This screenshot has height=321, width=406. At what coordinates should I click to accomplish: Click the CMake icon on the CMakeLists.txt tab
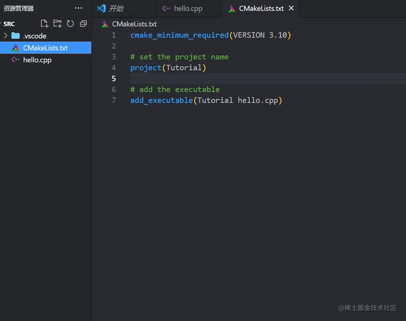tap(232, 9)
